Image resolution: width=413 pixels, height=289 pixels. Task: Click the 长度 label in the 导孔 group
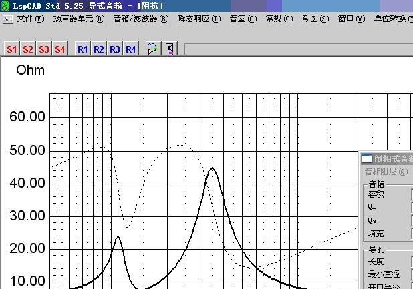376,262
